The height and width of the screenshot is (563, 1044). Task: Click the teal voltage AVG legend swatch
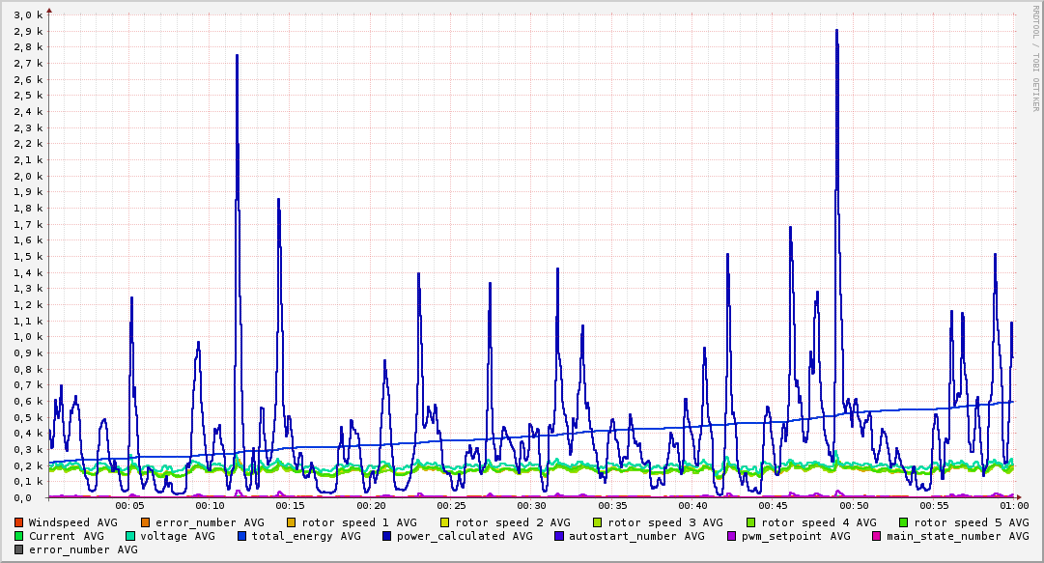point(129,536)
